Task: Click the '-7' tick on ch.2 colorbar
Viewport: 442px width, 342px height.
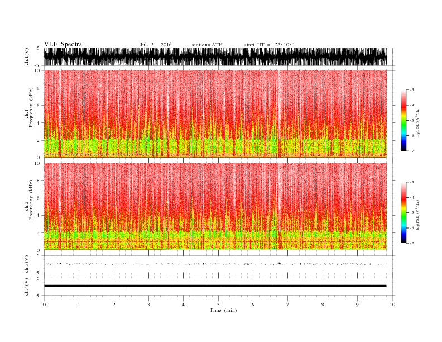Action: (x=411, y=243)
